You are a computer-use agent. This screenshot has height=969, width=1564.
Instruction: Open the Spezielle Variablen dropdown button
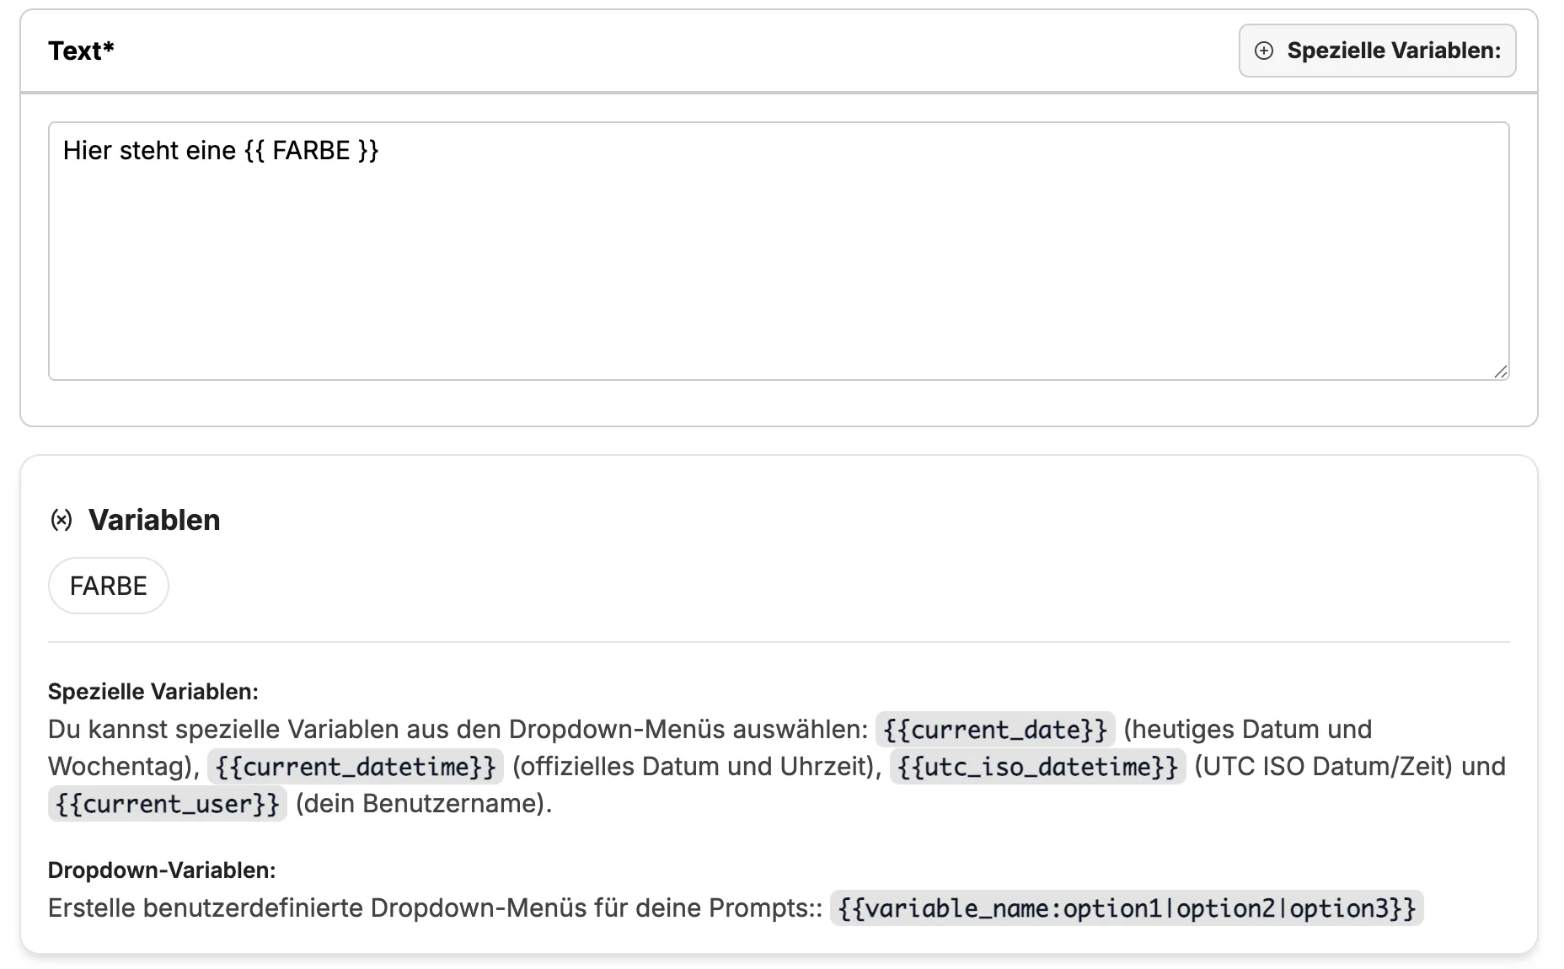pos(1377,51)
